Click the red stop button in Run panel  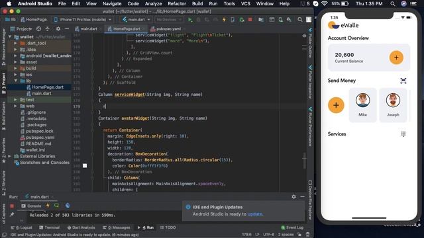12,206
